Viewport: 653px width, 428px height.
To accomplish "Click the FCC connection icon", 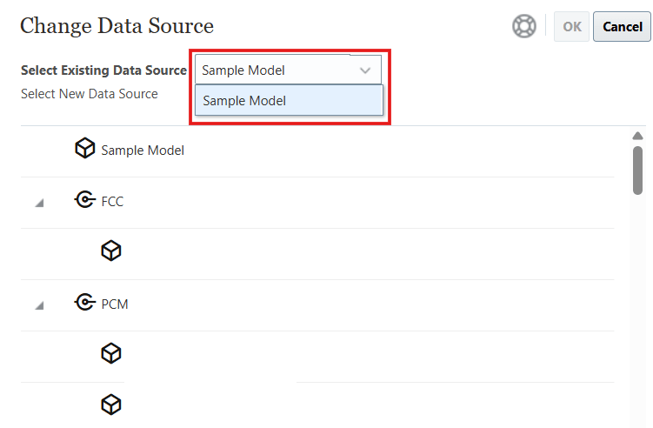I will (x=84, y=201).
